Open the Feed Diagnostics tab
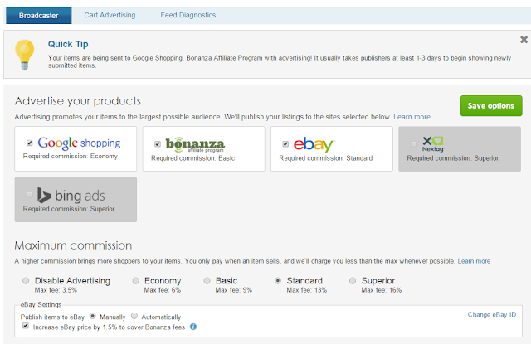 pyautogui.click(x=188, y=15)
